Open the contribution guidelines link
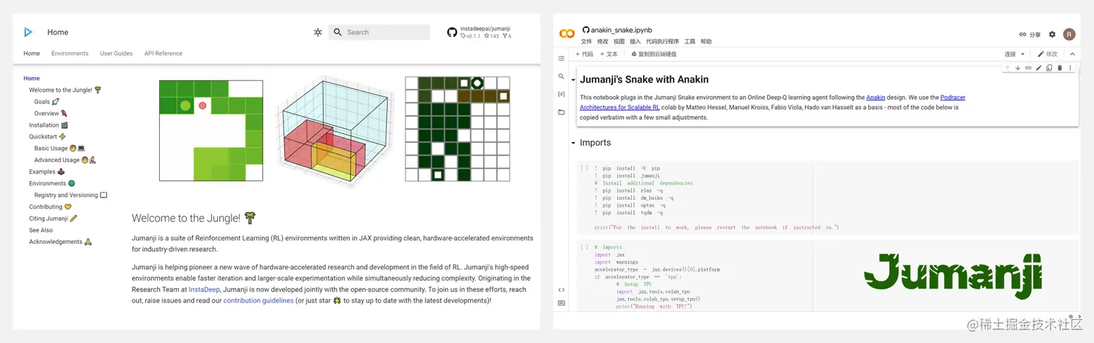Image resolution: width=1094 pixels, height=343 pixels. click(258, 300)
